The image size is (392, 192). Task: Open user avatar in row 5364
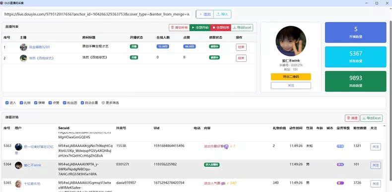[18, 165]
